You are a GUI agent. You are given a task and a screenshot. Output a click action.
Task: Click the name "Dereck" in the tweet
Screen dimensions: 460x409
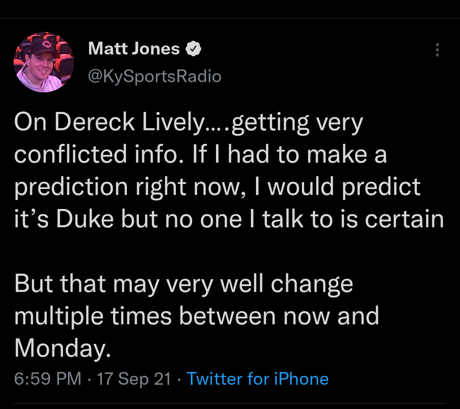[94, 123]
